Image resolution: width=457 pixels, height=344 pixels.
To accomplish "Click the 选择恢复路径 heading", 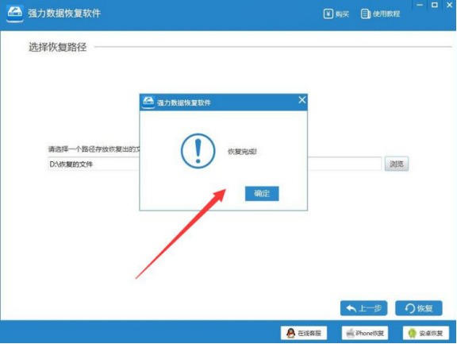I will click(58, 47).
